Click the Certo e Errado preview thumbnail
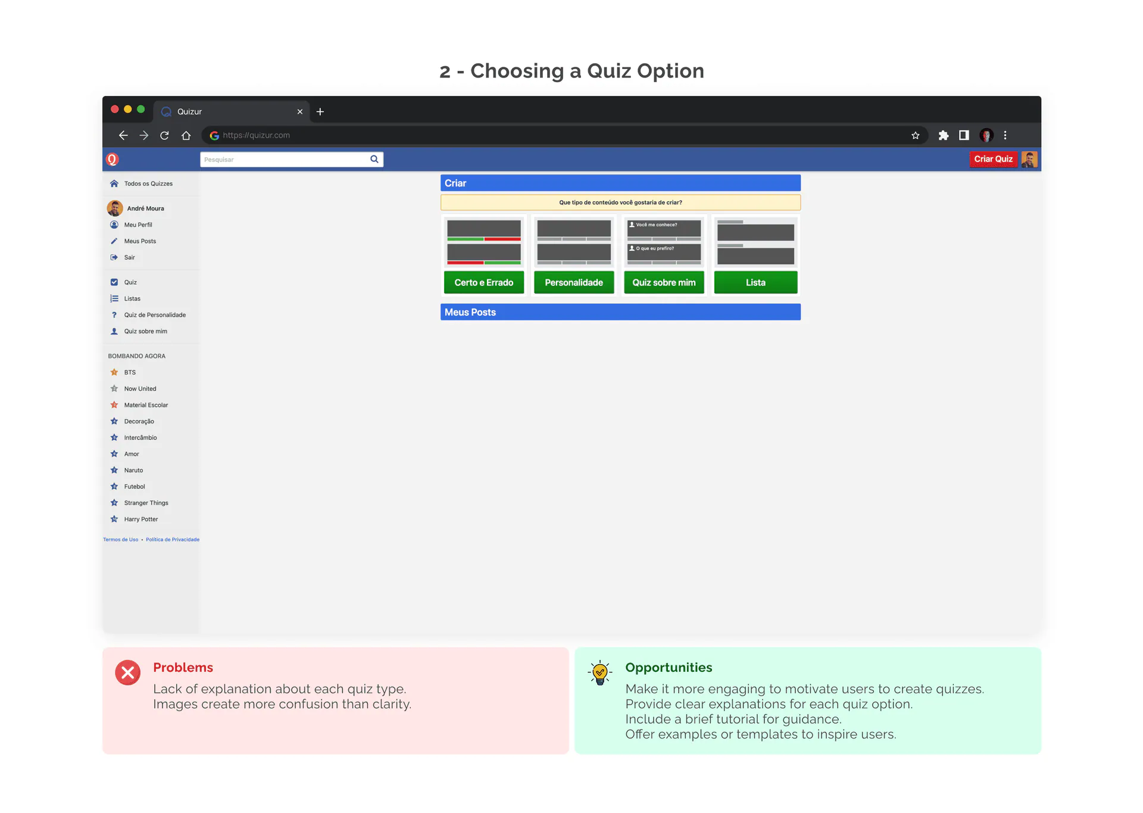 [484, 242]
